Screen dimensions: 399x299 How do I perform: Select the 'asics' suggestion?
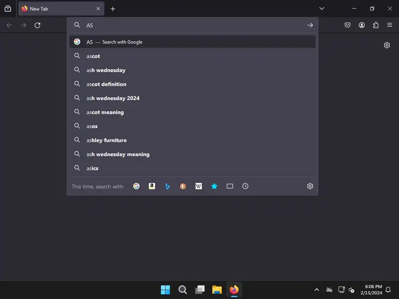(x=192, y=168)
